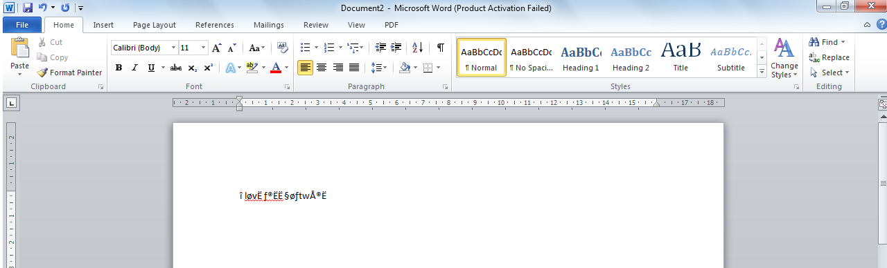Click the Redo/Repeat icon
The width and height of the screenshot is (887, 268).
click(65, 8)
